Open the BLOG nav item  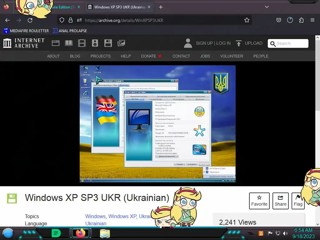pyautogui.click(x=75, y=56)
